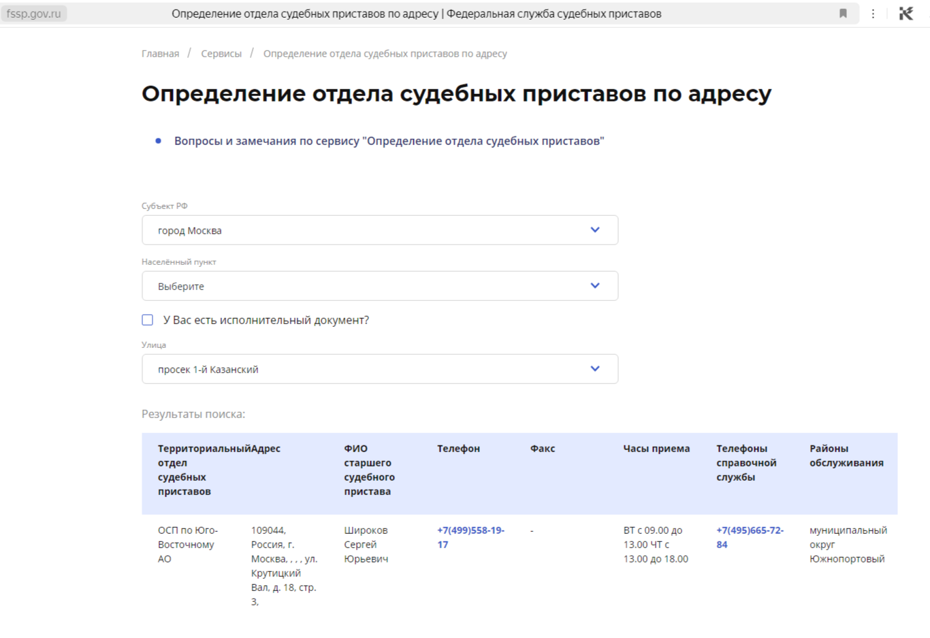Click the Телефоны справочной службы header
Image resolution: width=930 pixels, height=638 pixels.
[x=746, y=463]
